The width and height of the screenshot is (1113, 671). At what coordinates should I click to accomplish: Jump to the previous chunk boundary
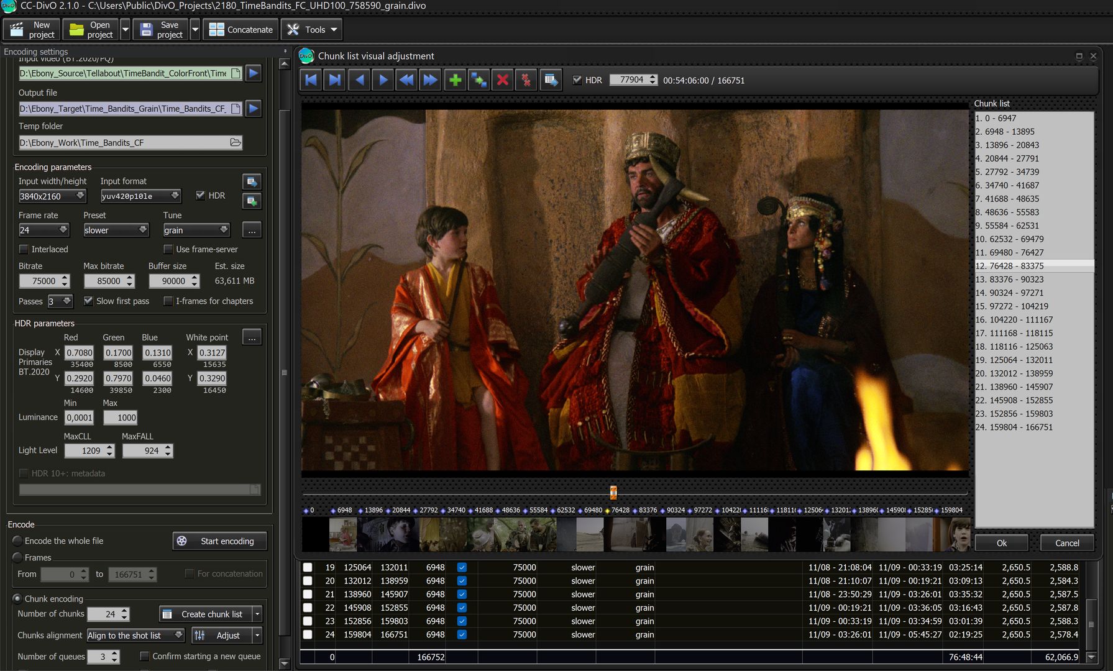[311, 80]
